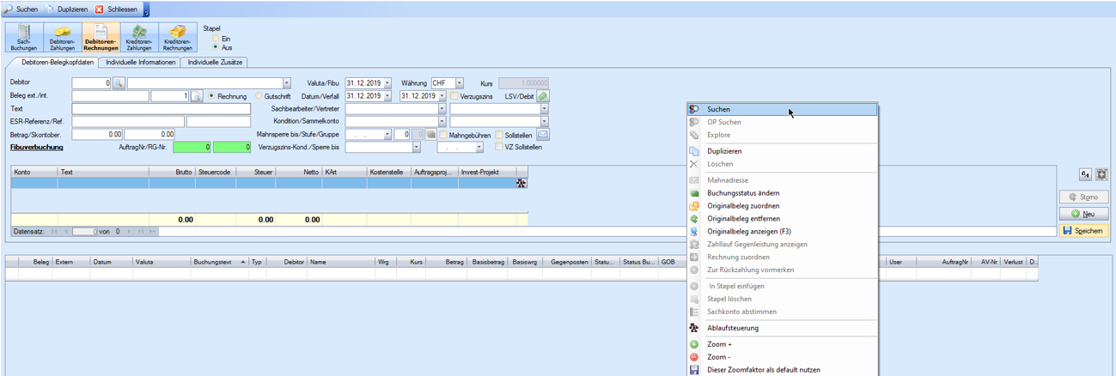
Task: Click Schliessen in the top toolbar
Action: click(x=116, y=9)
